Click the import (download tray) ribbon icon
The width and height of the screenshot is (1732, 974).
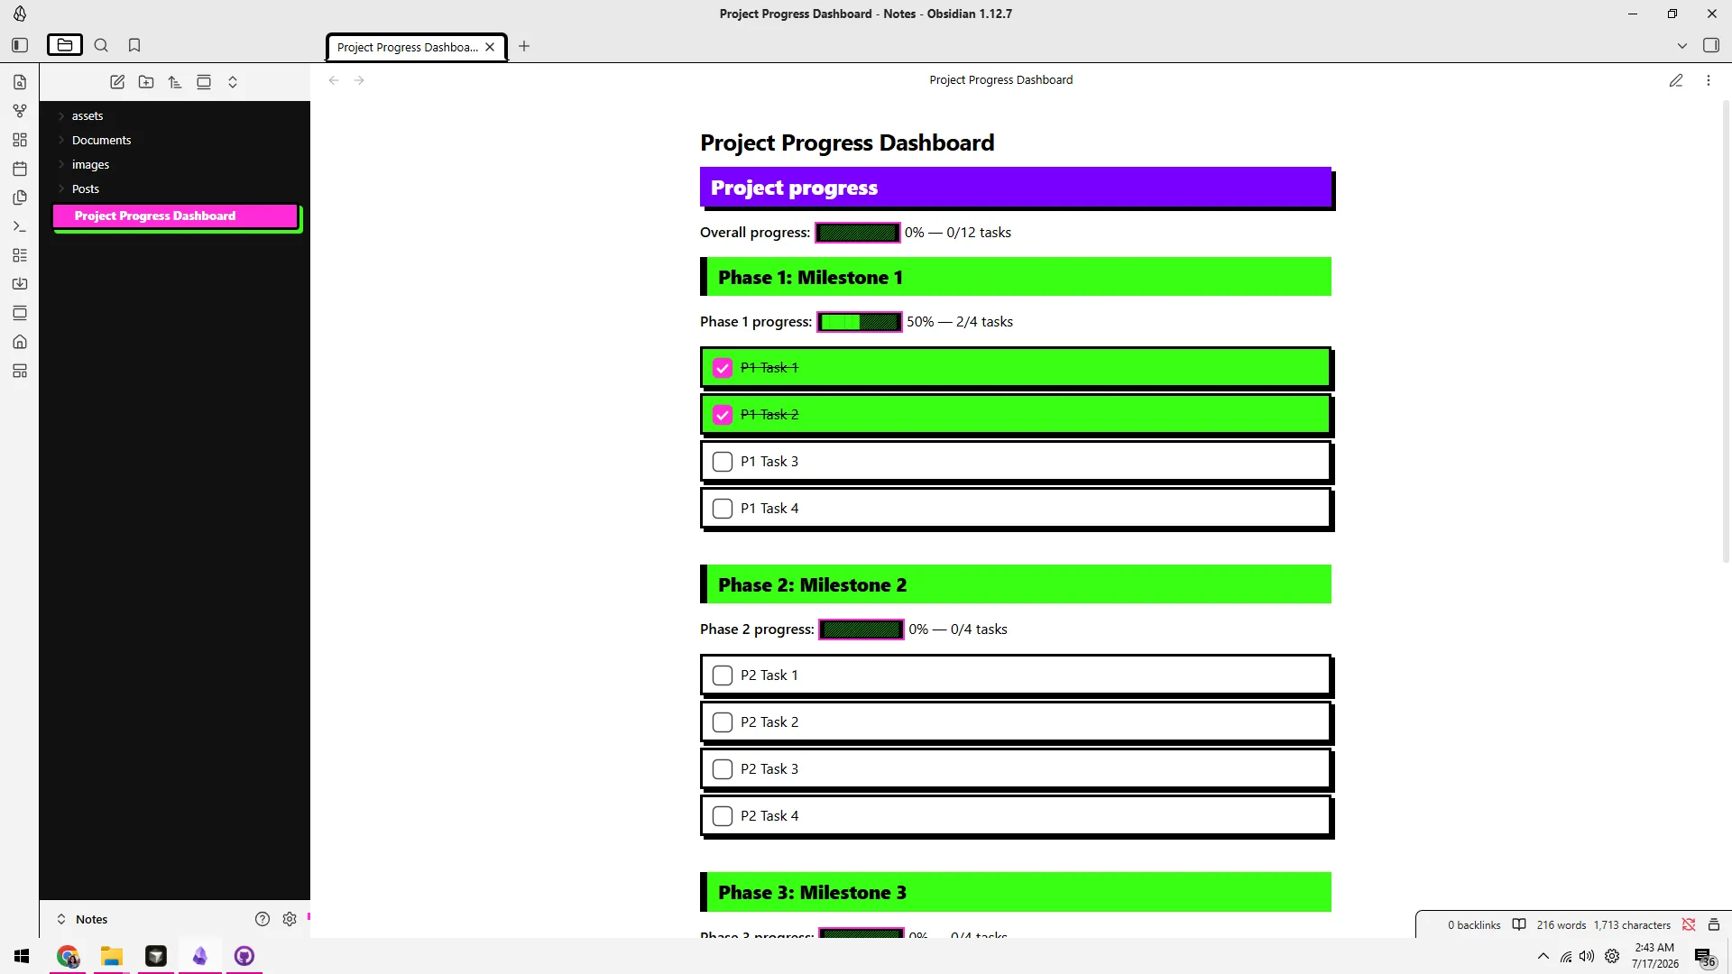[x=20, y=284]
